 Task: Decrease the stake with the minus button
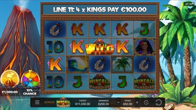tap(118, 102)
